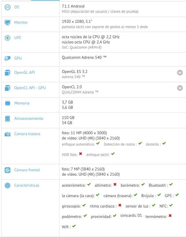
Task: Click the OpenCL API - GPU label
Action: pyautogui.click(x=30, y=88)
